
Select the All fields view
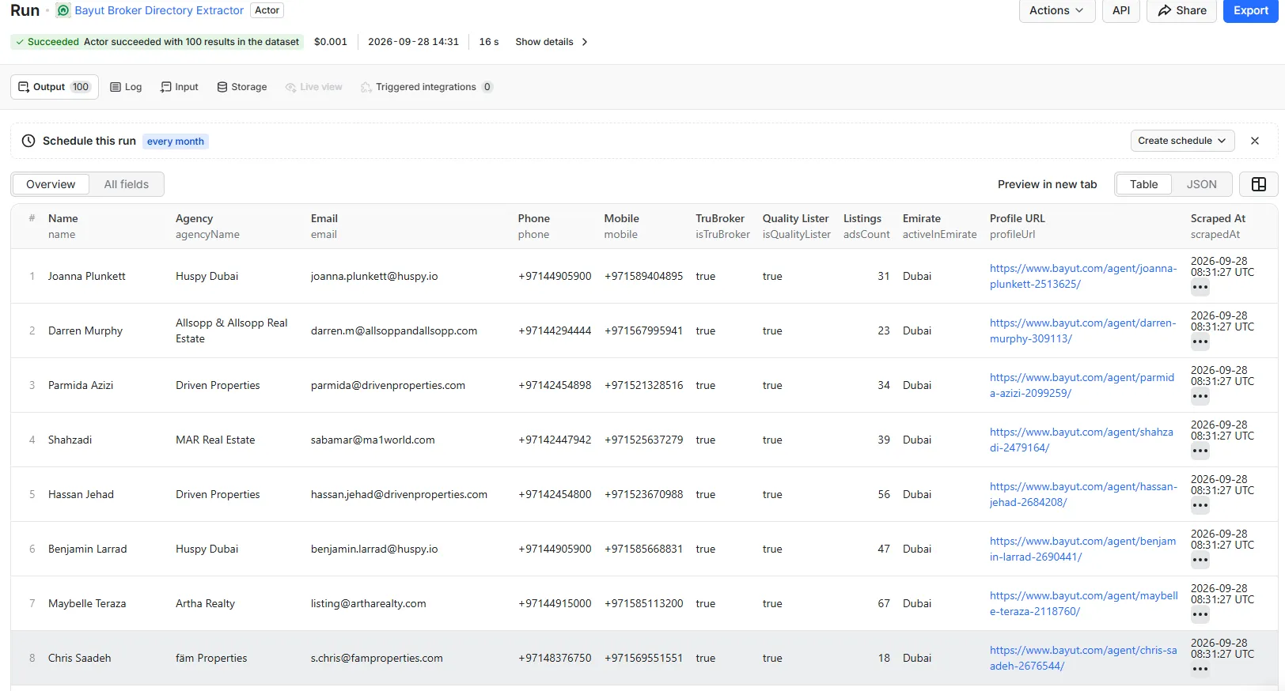127,184
